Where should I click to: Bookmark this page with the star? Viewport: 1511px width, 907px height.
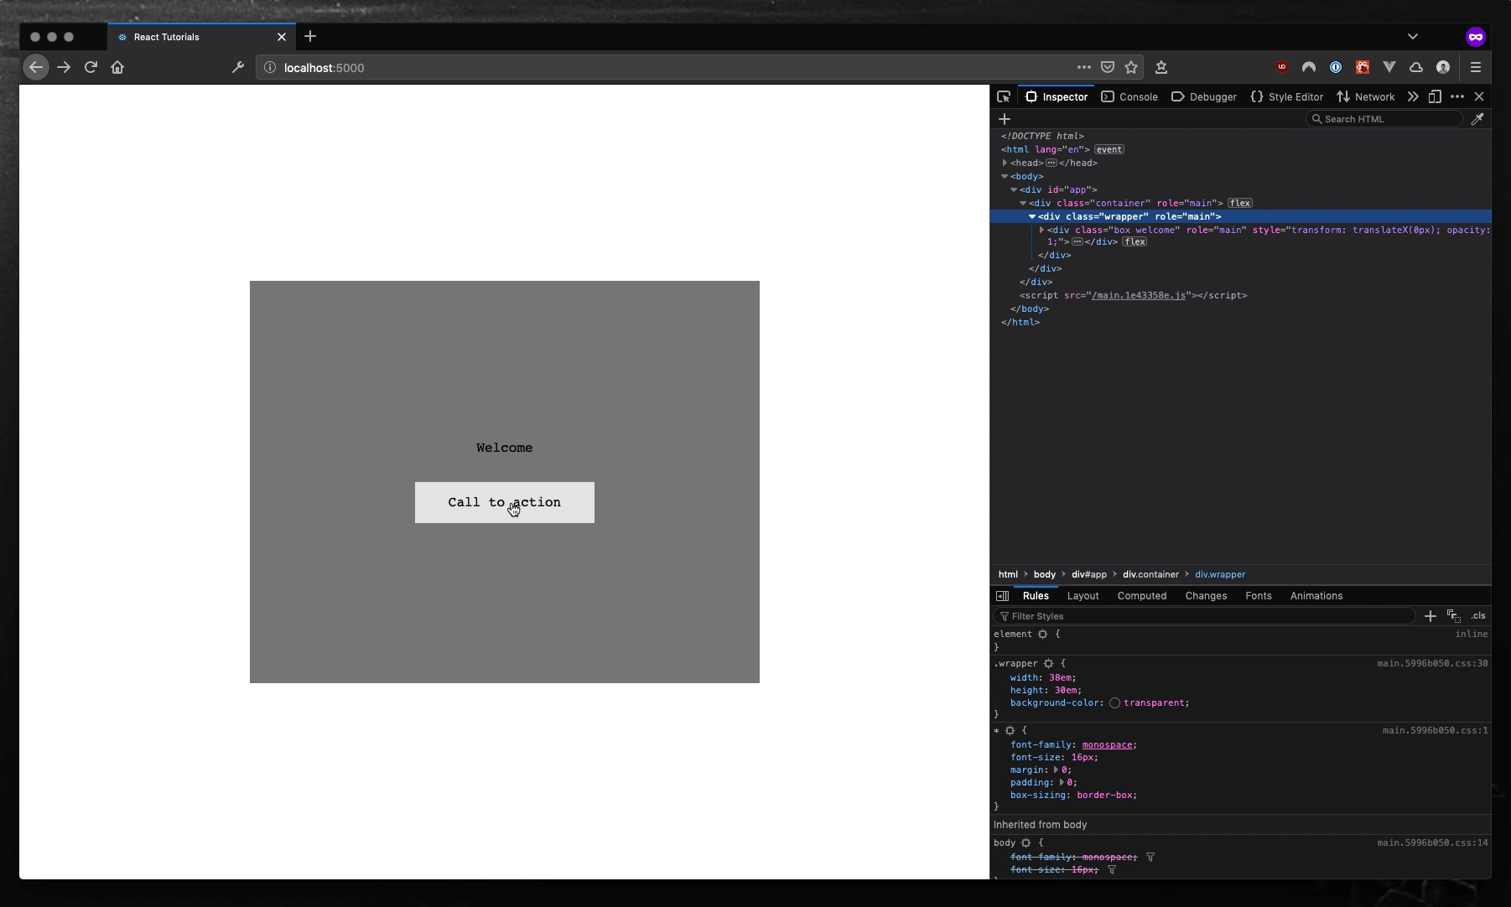coord(1131,67)
